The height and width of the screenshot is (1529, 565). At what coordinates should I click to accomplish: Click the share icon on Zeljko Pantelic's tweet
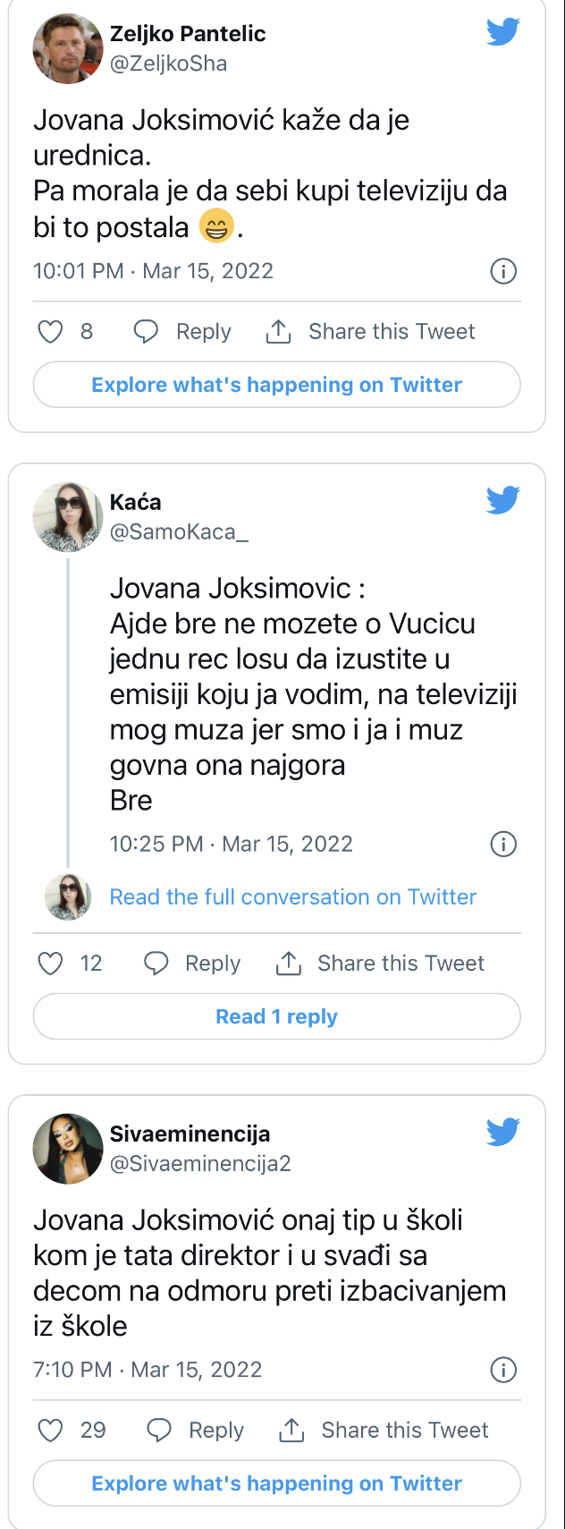(x=279, y=332)
